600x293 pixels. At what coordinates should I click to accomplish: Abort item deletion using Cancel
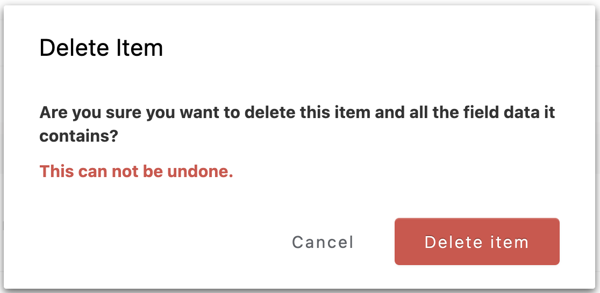[323, 242]
